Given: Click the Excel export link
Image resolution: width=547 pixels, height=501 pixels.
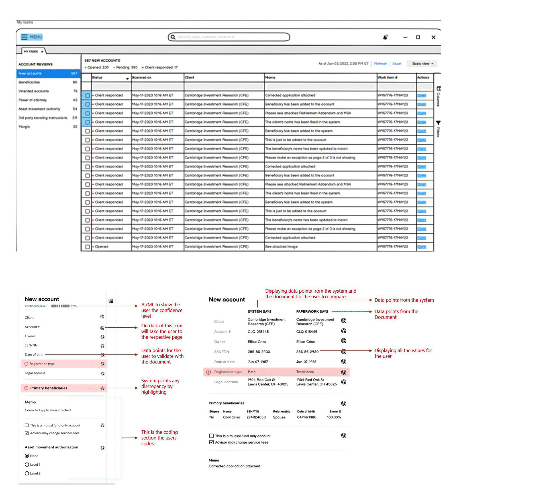Looking at the screenshot, I should pos(397,63).
